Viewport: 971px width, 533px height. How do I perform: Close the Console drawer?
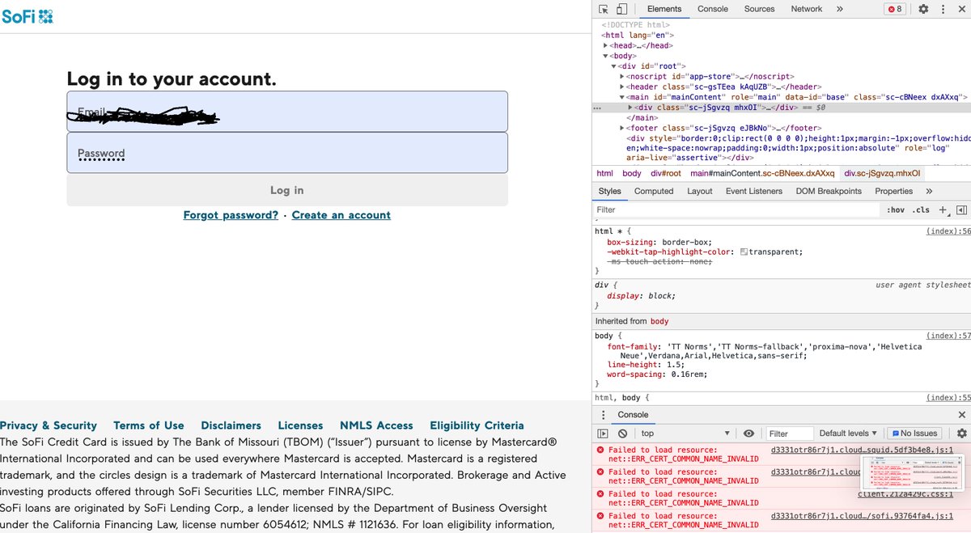pos(961,414)
